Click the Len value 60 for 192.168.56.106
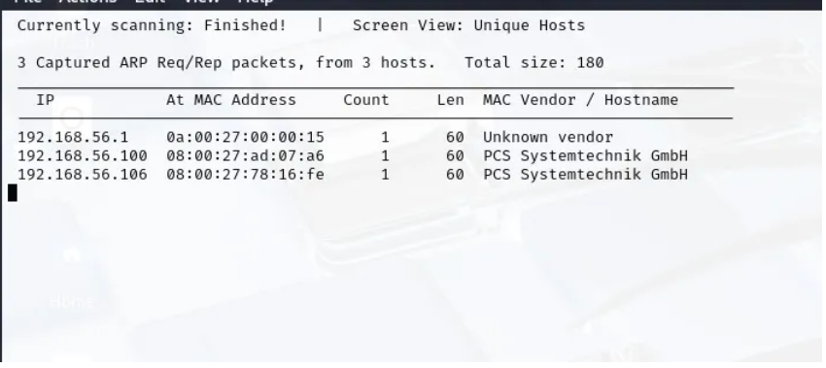This screenshot has width=826, height=368. click(x=455, y=174)
